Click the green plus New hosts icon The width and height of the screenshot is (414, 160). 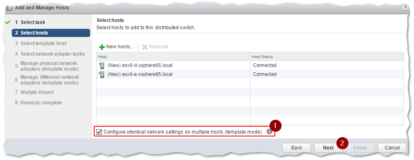coord(102,47)
